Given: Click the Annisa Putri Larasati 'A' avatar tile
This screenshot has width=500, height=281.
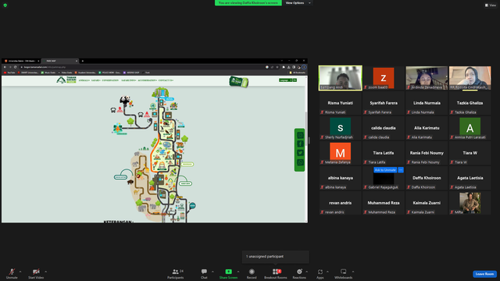Looking at the screenshot, I should [470, 128].
